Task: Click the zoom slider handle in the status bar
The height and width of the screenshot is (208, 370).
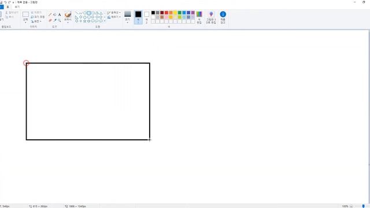Action: click(364, 206)
